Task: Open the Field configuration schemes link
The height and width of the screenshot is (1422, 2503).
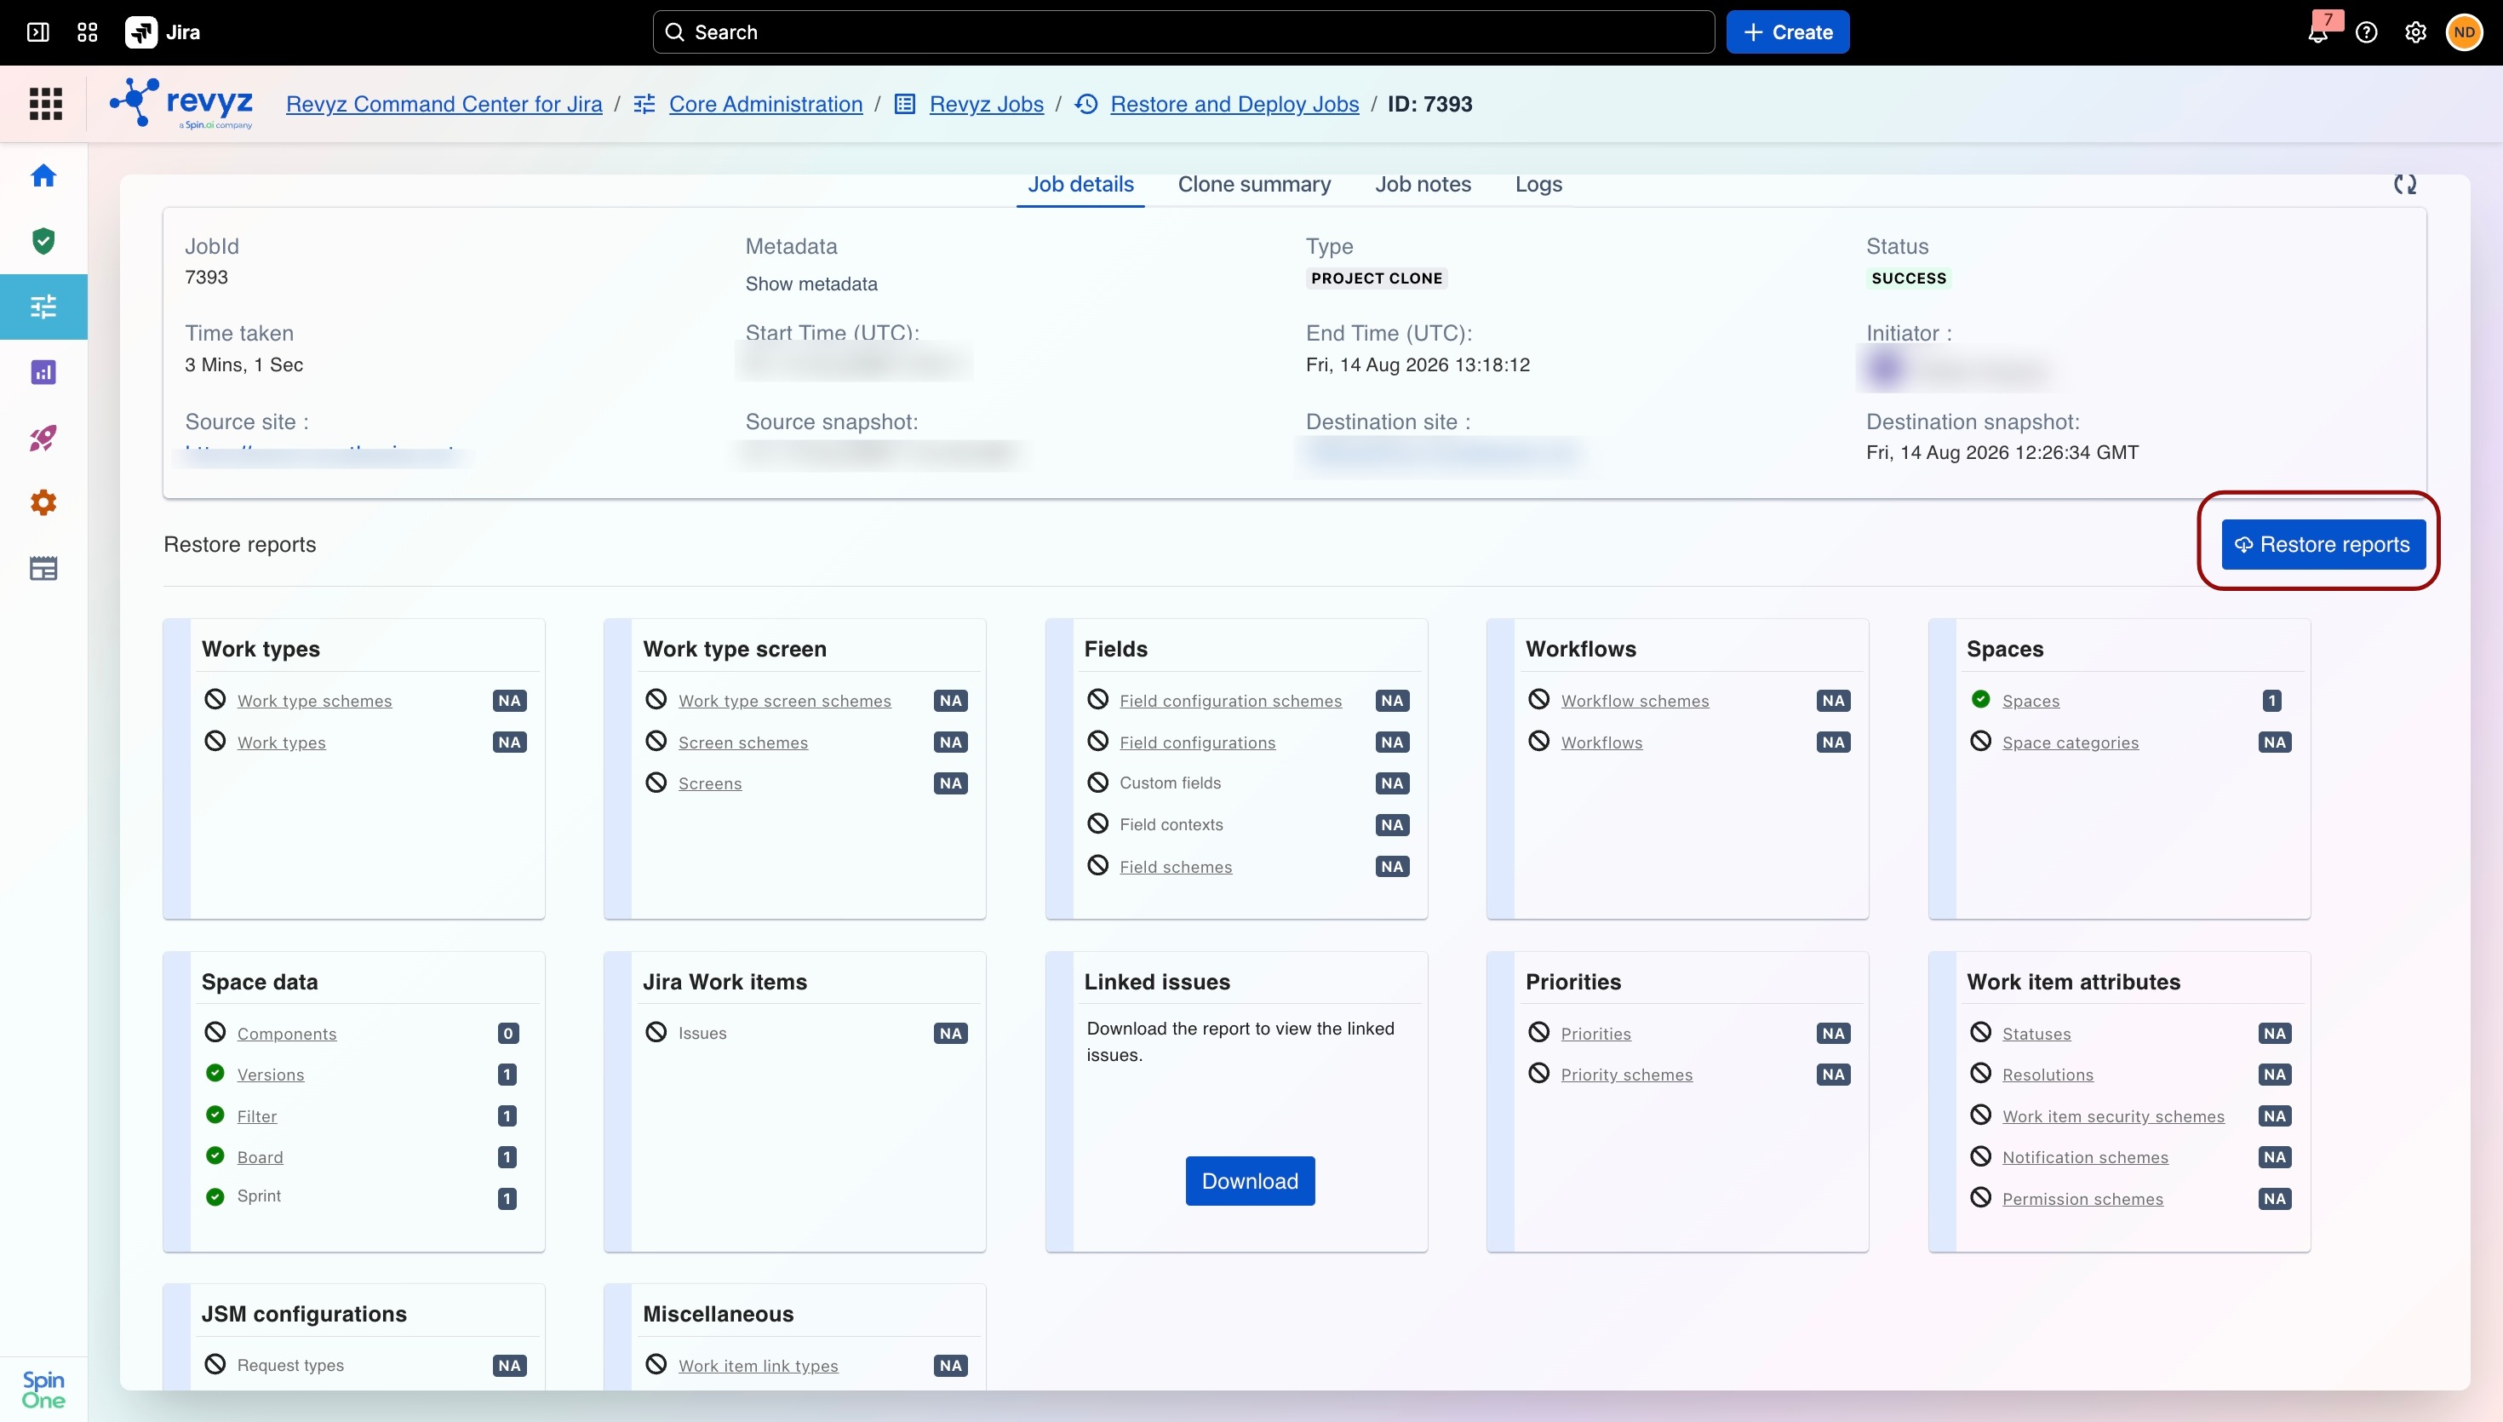Action: (x=1231, y=702)
